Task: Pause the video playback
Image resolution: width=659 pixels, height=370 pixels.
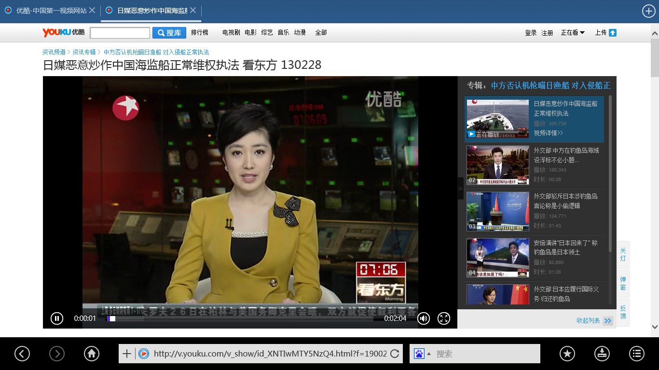Action: pos(57,318)
